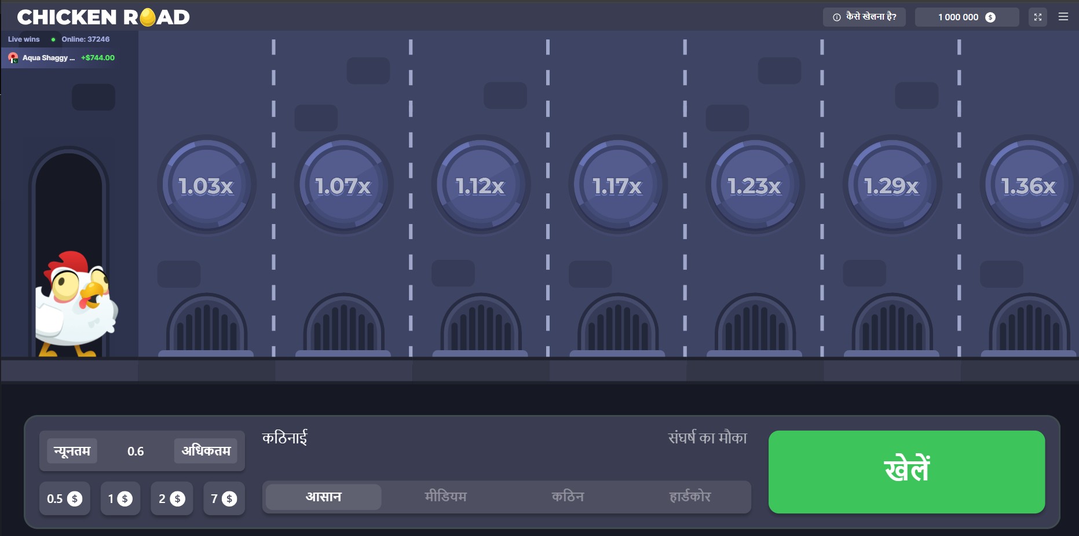Click the 1 000 000 balance display
The image size is (1079, 536).
pyautogui.click(x=967, y=17)
